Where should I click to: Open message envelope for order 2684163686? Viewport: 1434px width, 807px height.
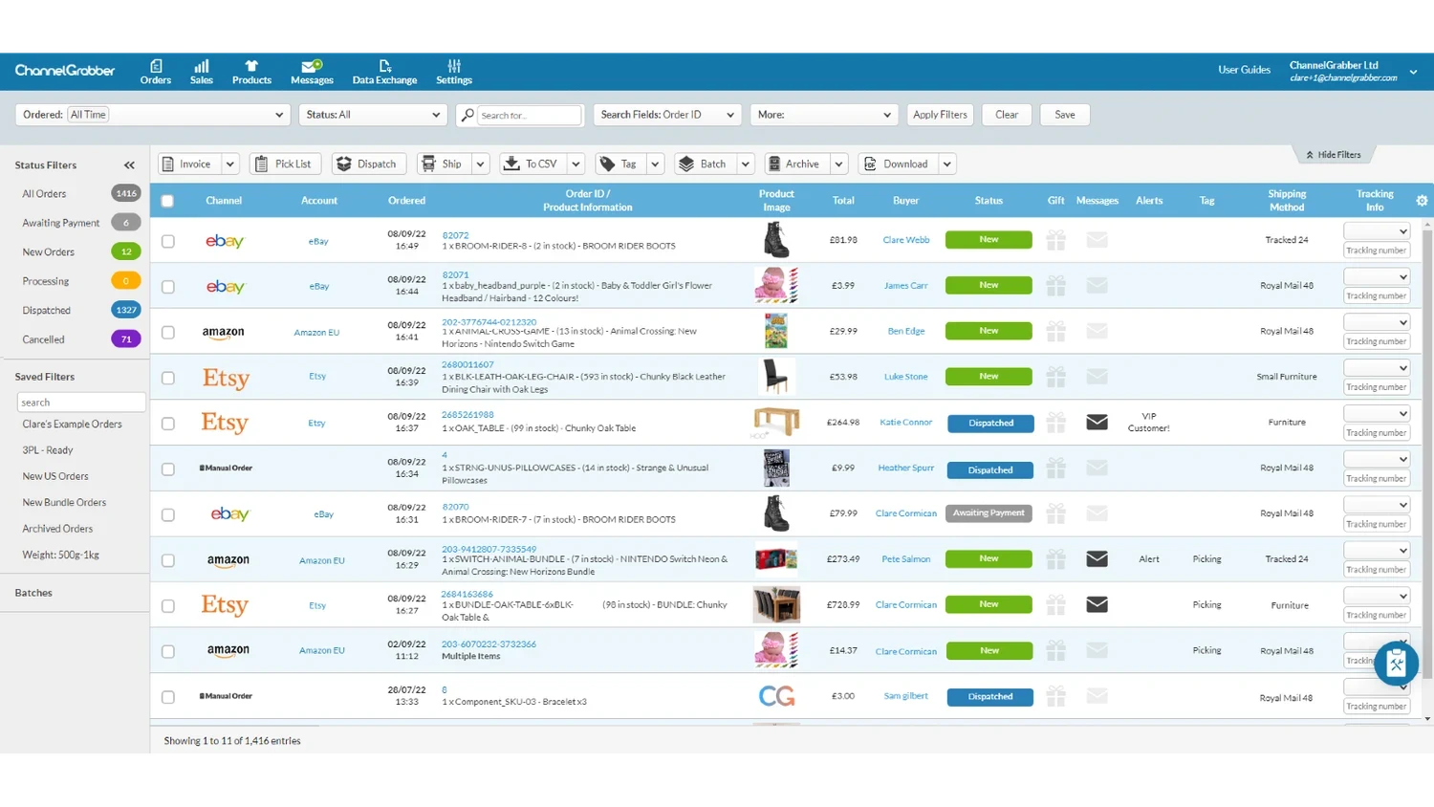[1097, 604]
